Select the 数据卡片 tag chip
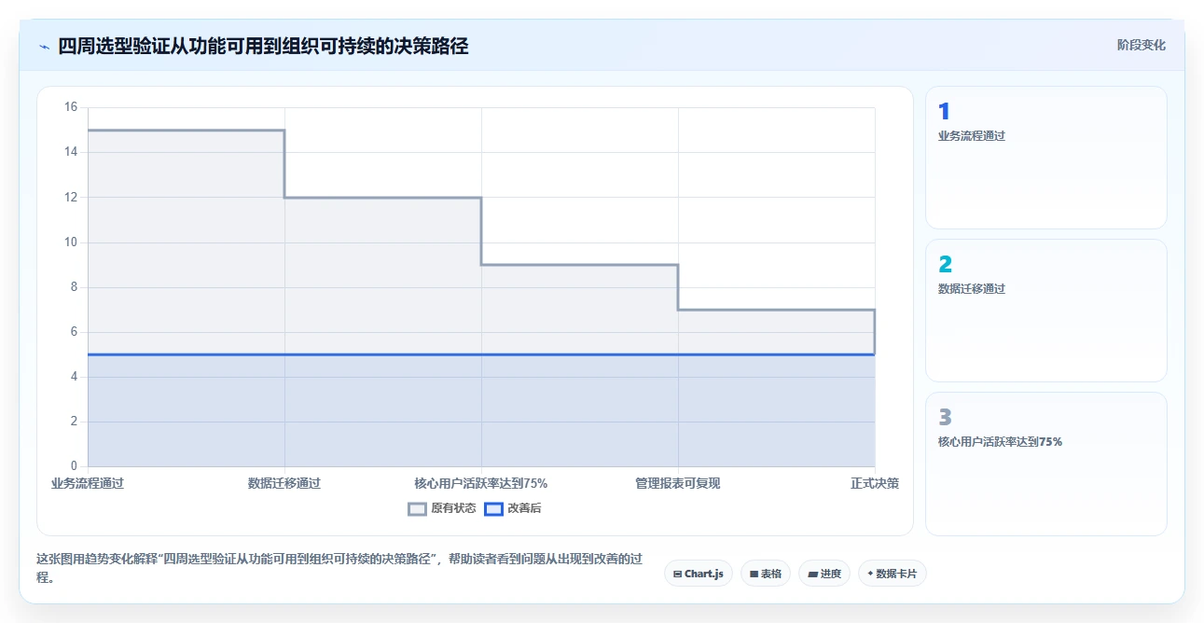Image resolution: width=1204 pixels, height=623 pixels. [x=893, y=574]
